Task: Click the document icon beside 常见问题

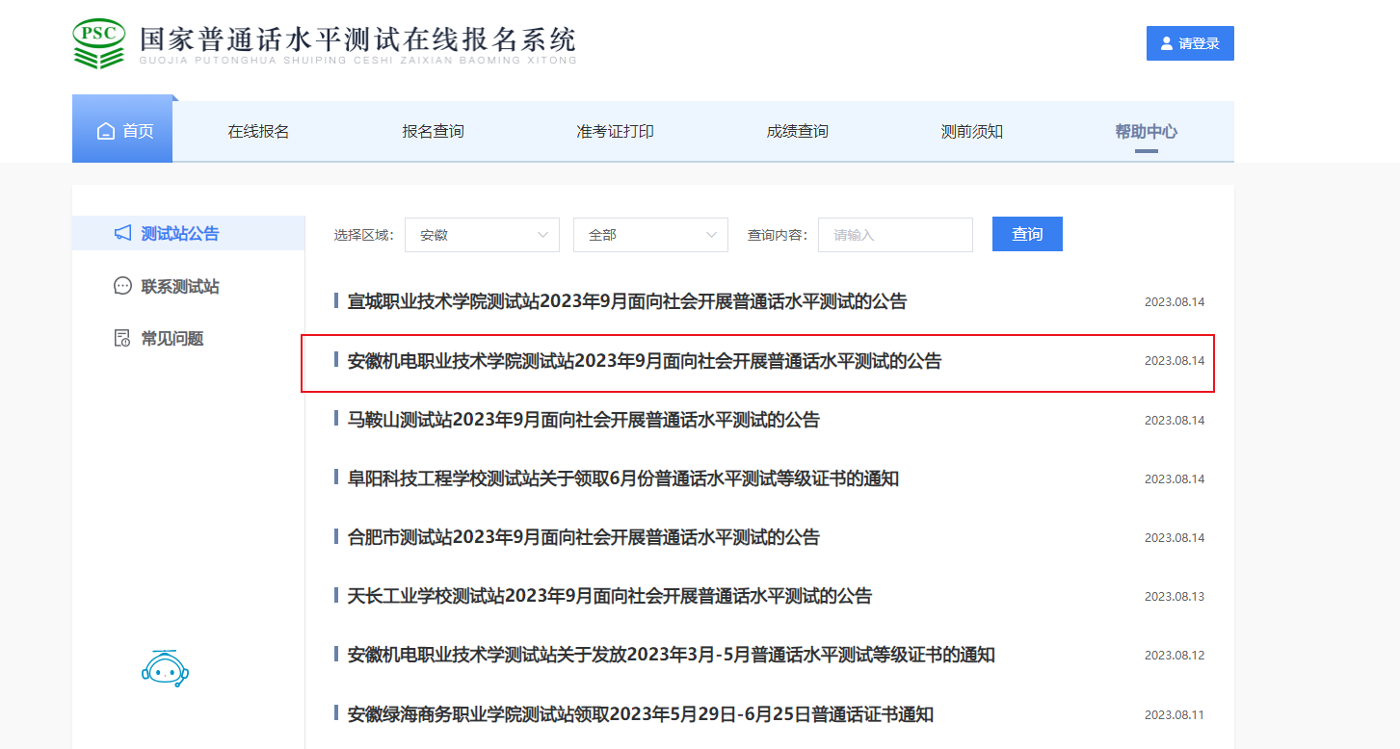Action: point(122,338)
